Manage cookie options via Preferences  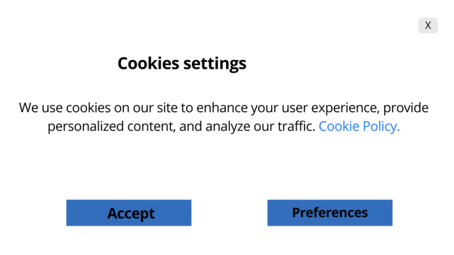329,212
